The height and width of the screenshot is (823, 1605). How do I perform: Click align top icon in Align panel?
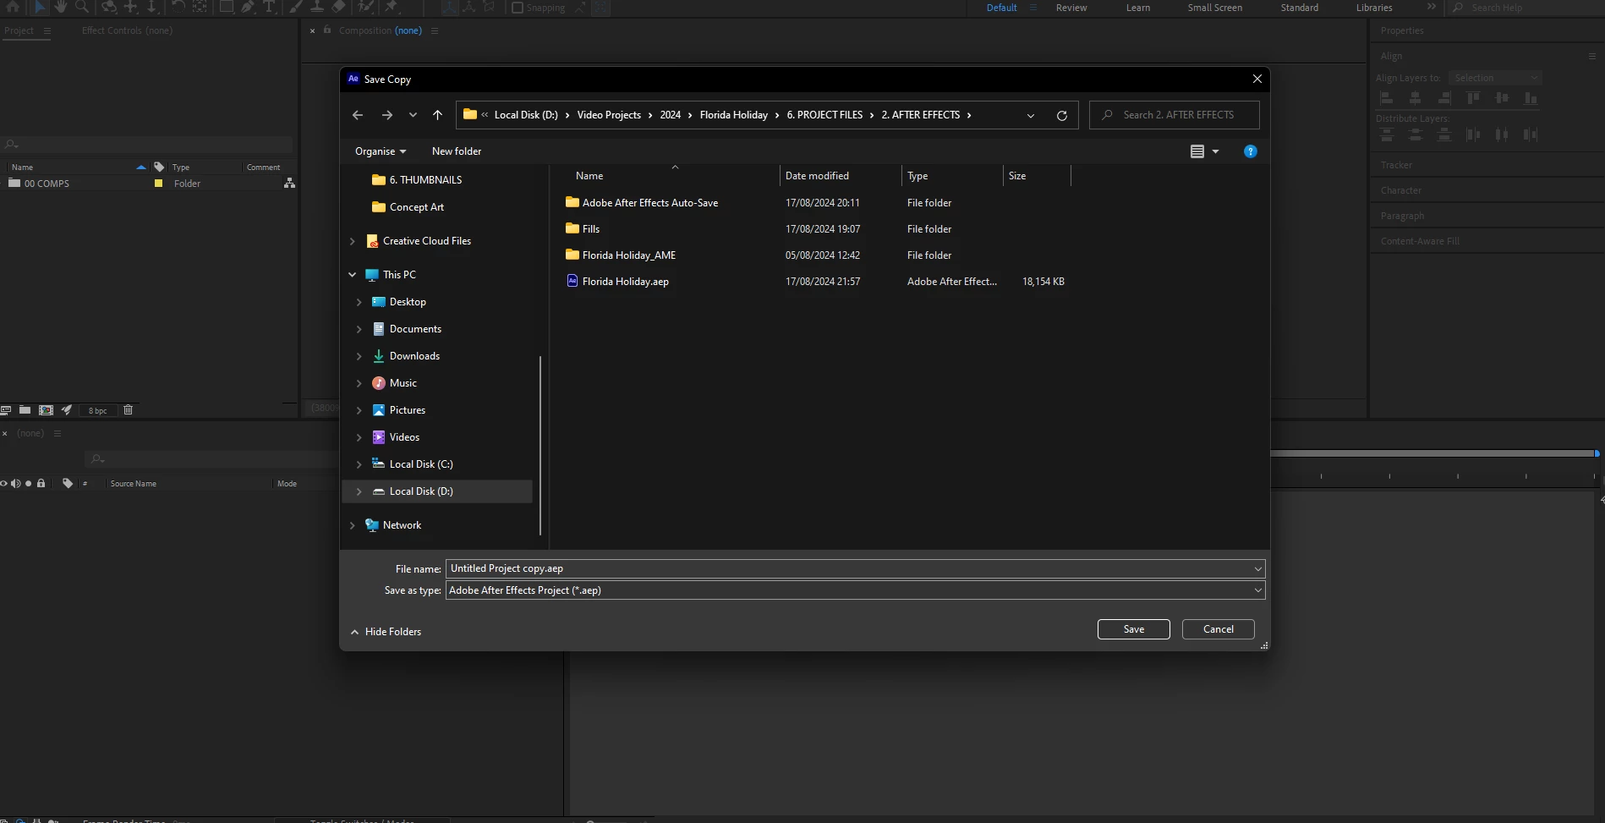(1473, 98)
